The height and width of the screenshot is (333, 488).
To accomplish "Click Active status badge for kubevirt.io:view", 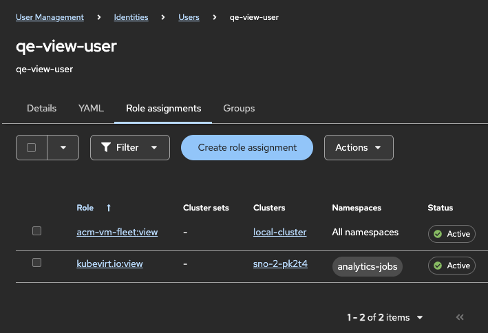I will pyautogui.click(x=452, y=266).
